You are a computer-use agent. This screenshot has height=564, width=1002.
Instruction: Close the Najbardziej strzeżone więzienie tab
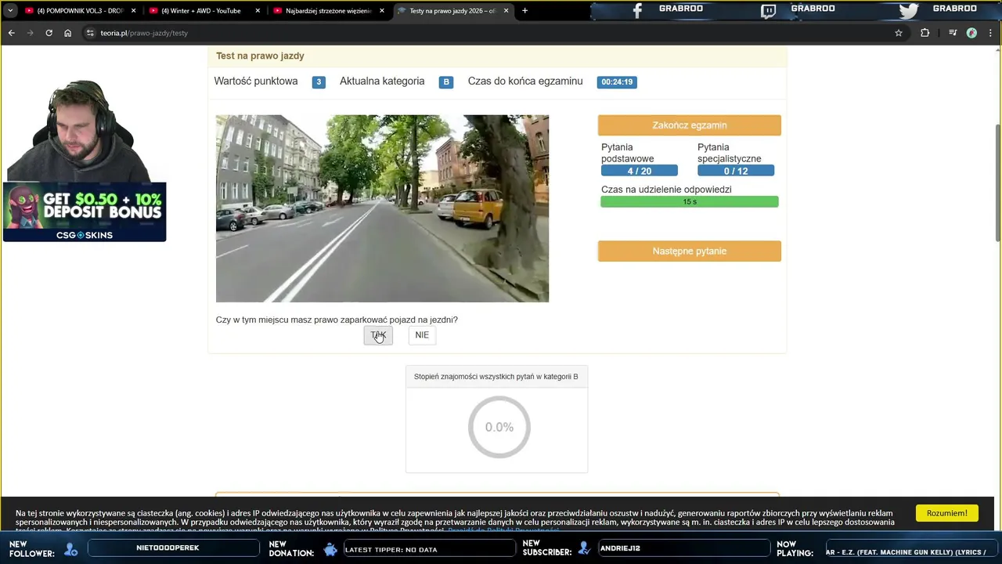(x=382, y=11)
